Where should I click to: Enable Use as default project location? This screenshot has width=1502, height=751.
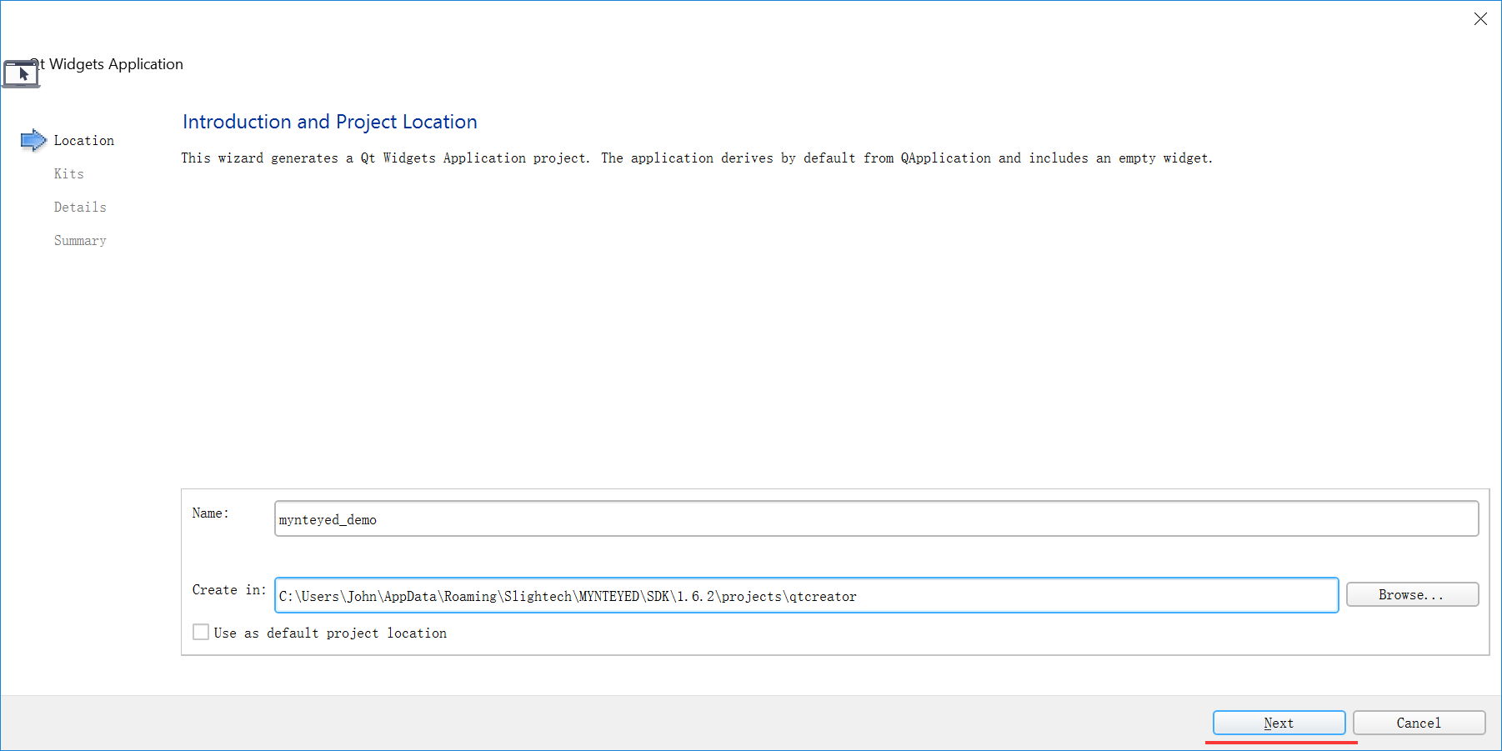point(201,632)
